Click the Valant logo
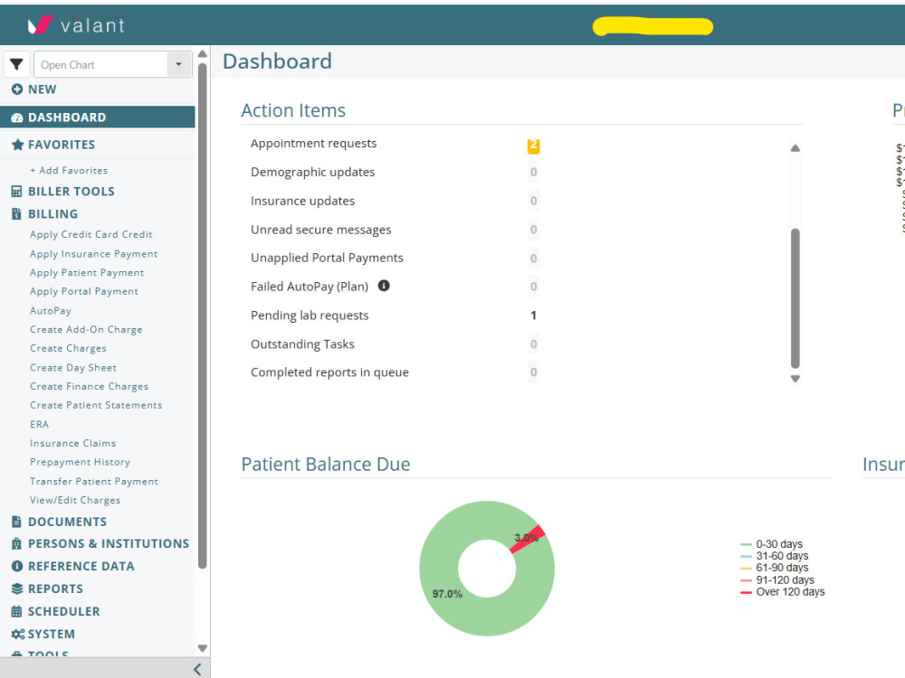Screen dimensions: 905x678 click(x=76, y=24)
